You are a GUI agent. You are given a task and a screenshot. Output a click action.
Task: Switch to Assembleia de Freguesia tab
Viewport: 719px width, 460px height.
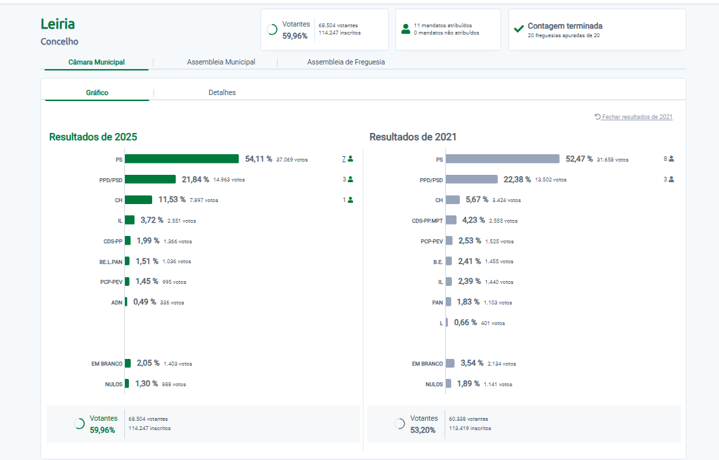click(346, 62)
